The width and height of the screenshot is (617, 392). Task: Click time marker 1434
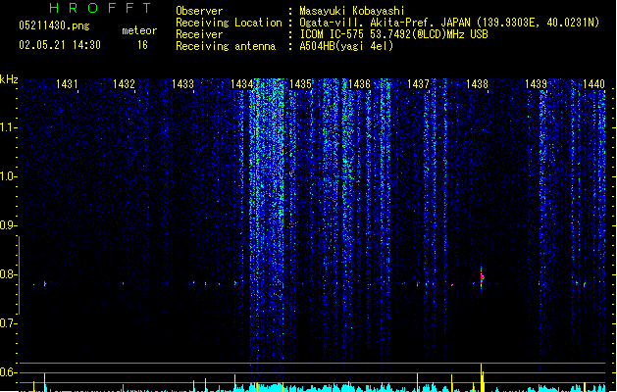241,83
